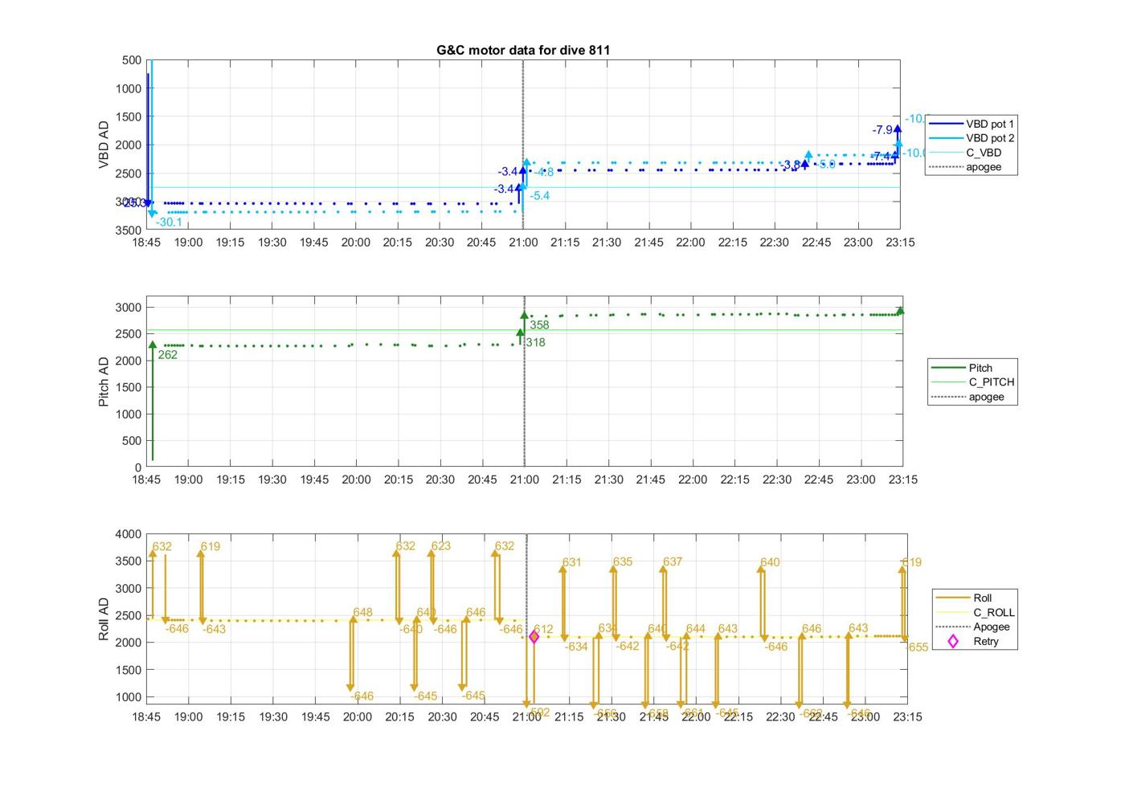Screen dimensions: 1125x792
Task: Click the "-4.8" data label in the VBD plot
Action: (544, 173)
